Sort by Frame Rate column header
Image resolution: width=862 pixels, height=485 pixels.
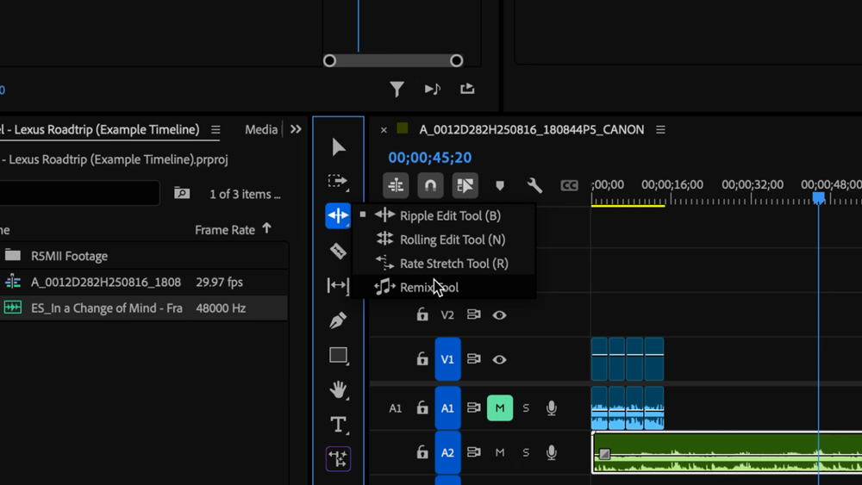(225, 230)
